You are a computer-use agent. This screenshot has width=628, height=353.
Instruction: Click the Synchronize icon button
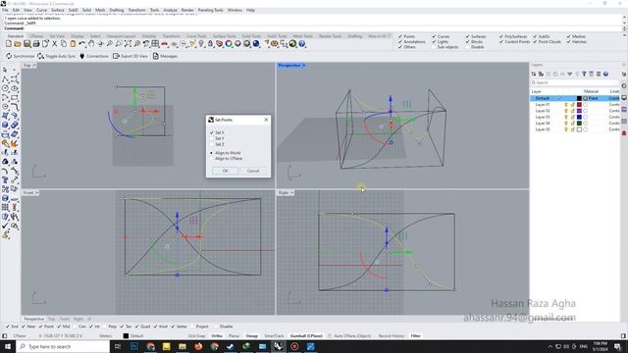pos(9,56)
